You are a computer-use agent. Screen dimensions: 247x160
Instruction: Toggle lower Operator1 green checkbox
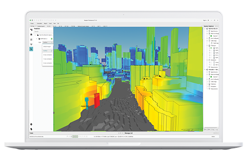click(211, 77)
